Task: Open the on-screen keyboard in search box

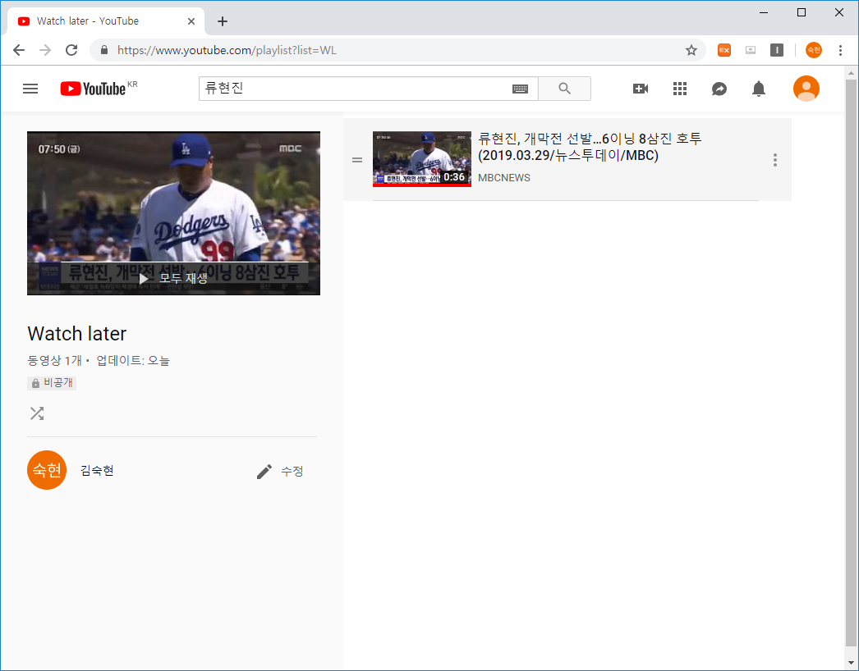Action: point(520,89)
